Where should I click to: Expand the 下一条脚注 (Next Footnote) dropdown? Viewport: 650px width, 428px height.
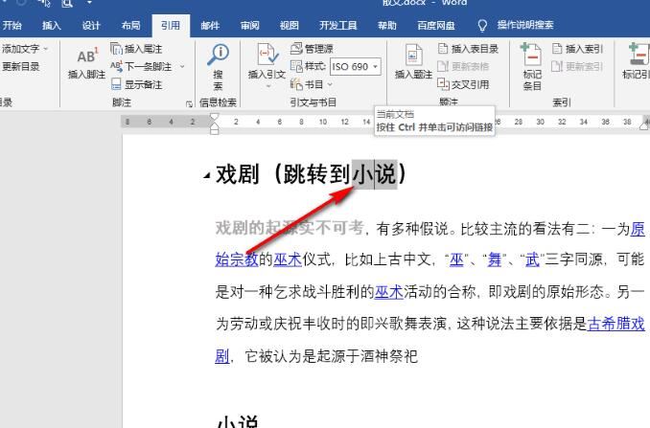coord(181,67)
